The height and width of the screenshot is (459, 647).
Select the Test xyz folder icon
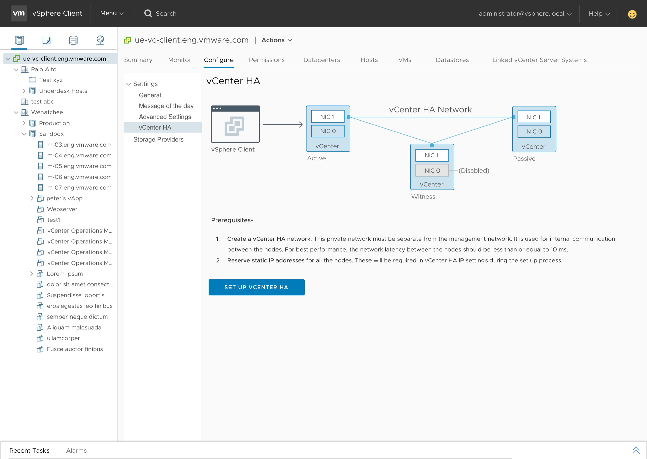pos(32,80)
